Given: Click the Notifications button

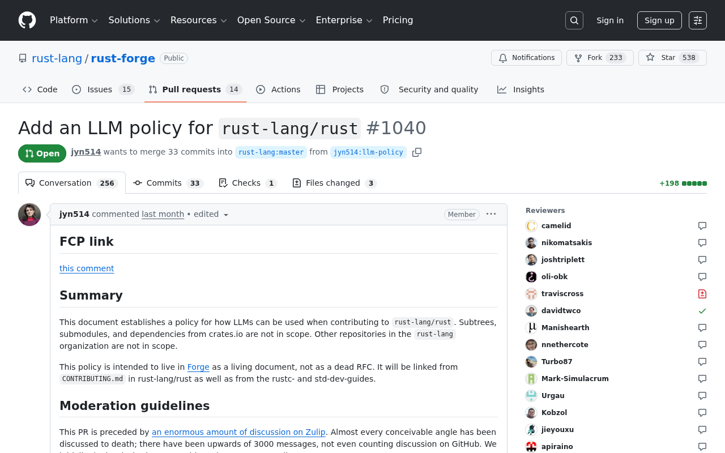Looking at the screenshot, I should 526,58.
